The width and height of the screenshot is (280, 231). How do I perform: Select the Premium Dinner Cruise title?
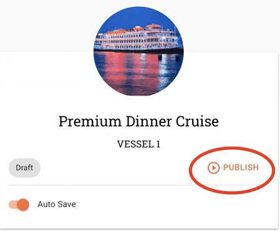(x=138, y=121)
